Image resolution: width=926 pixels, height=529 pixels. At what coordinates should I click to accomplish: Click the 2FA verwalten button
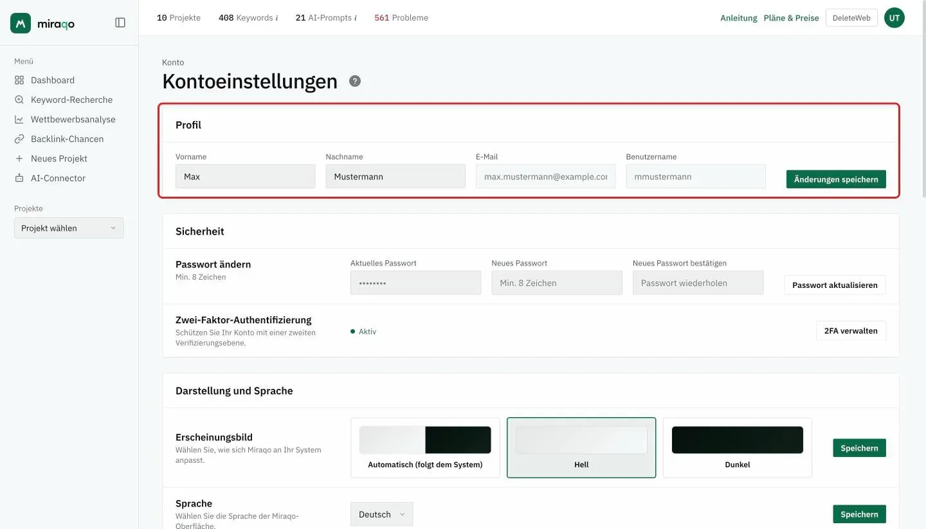click(851, 331)
